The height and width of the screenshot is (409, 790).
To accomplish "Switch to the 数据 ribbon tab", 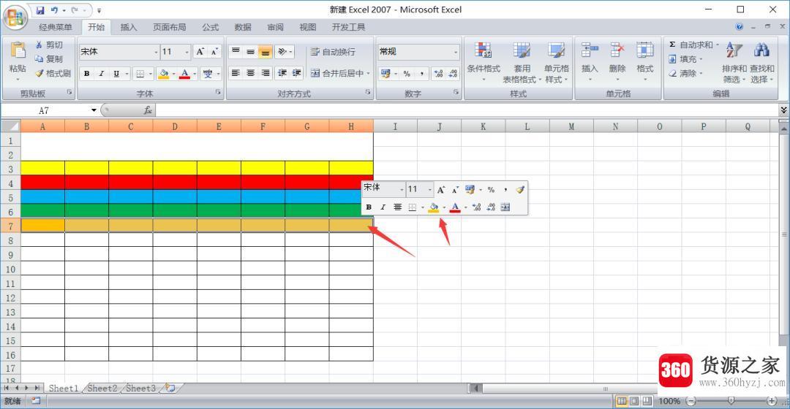I will (x=243, y=27).
